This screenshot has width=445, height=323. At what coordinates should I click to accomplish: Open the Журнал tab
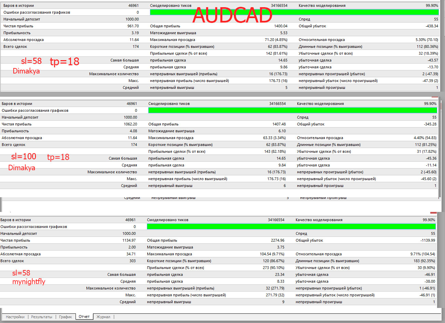(x=103, y=317)
